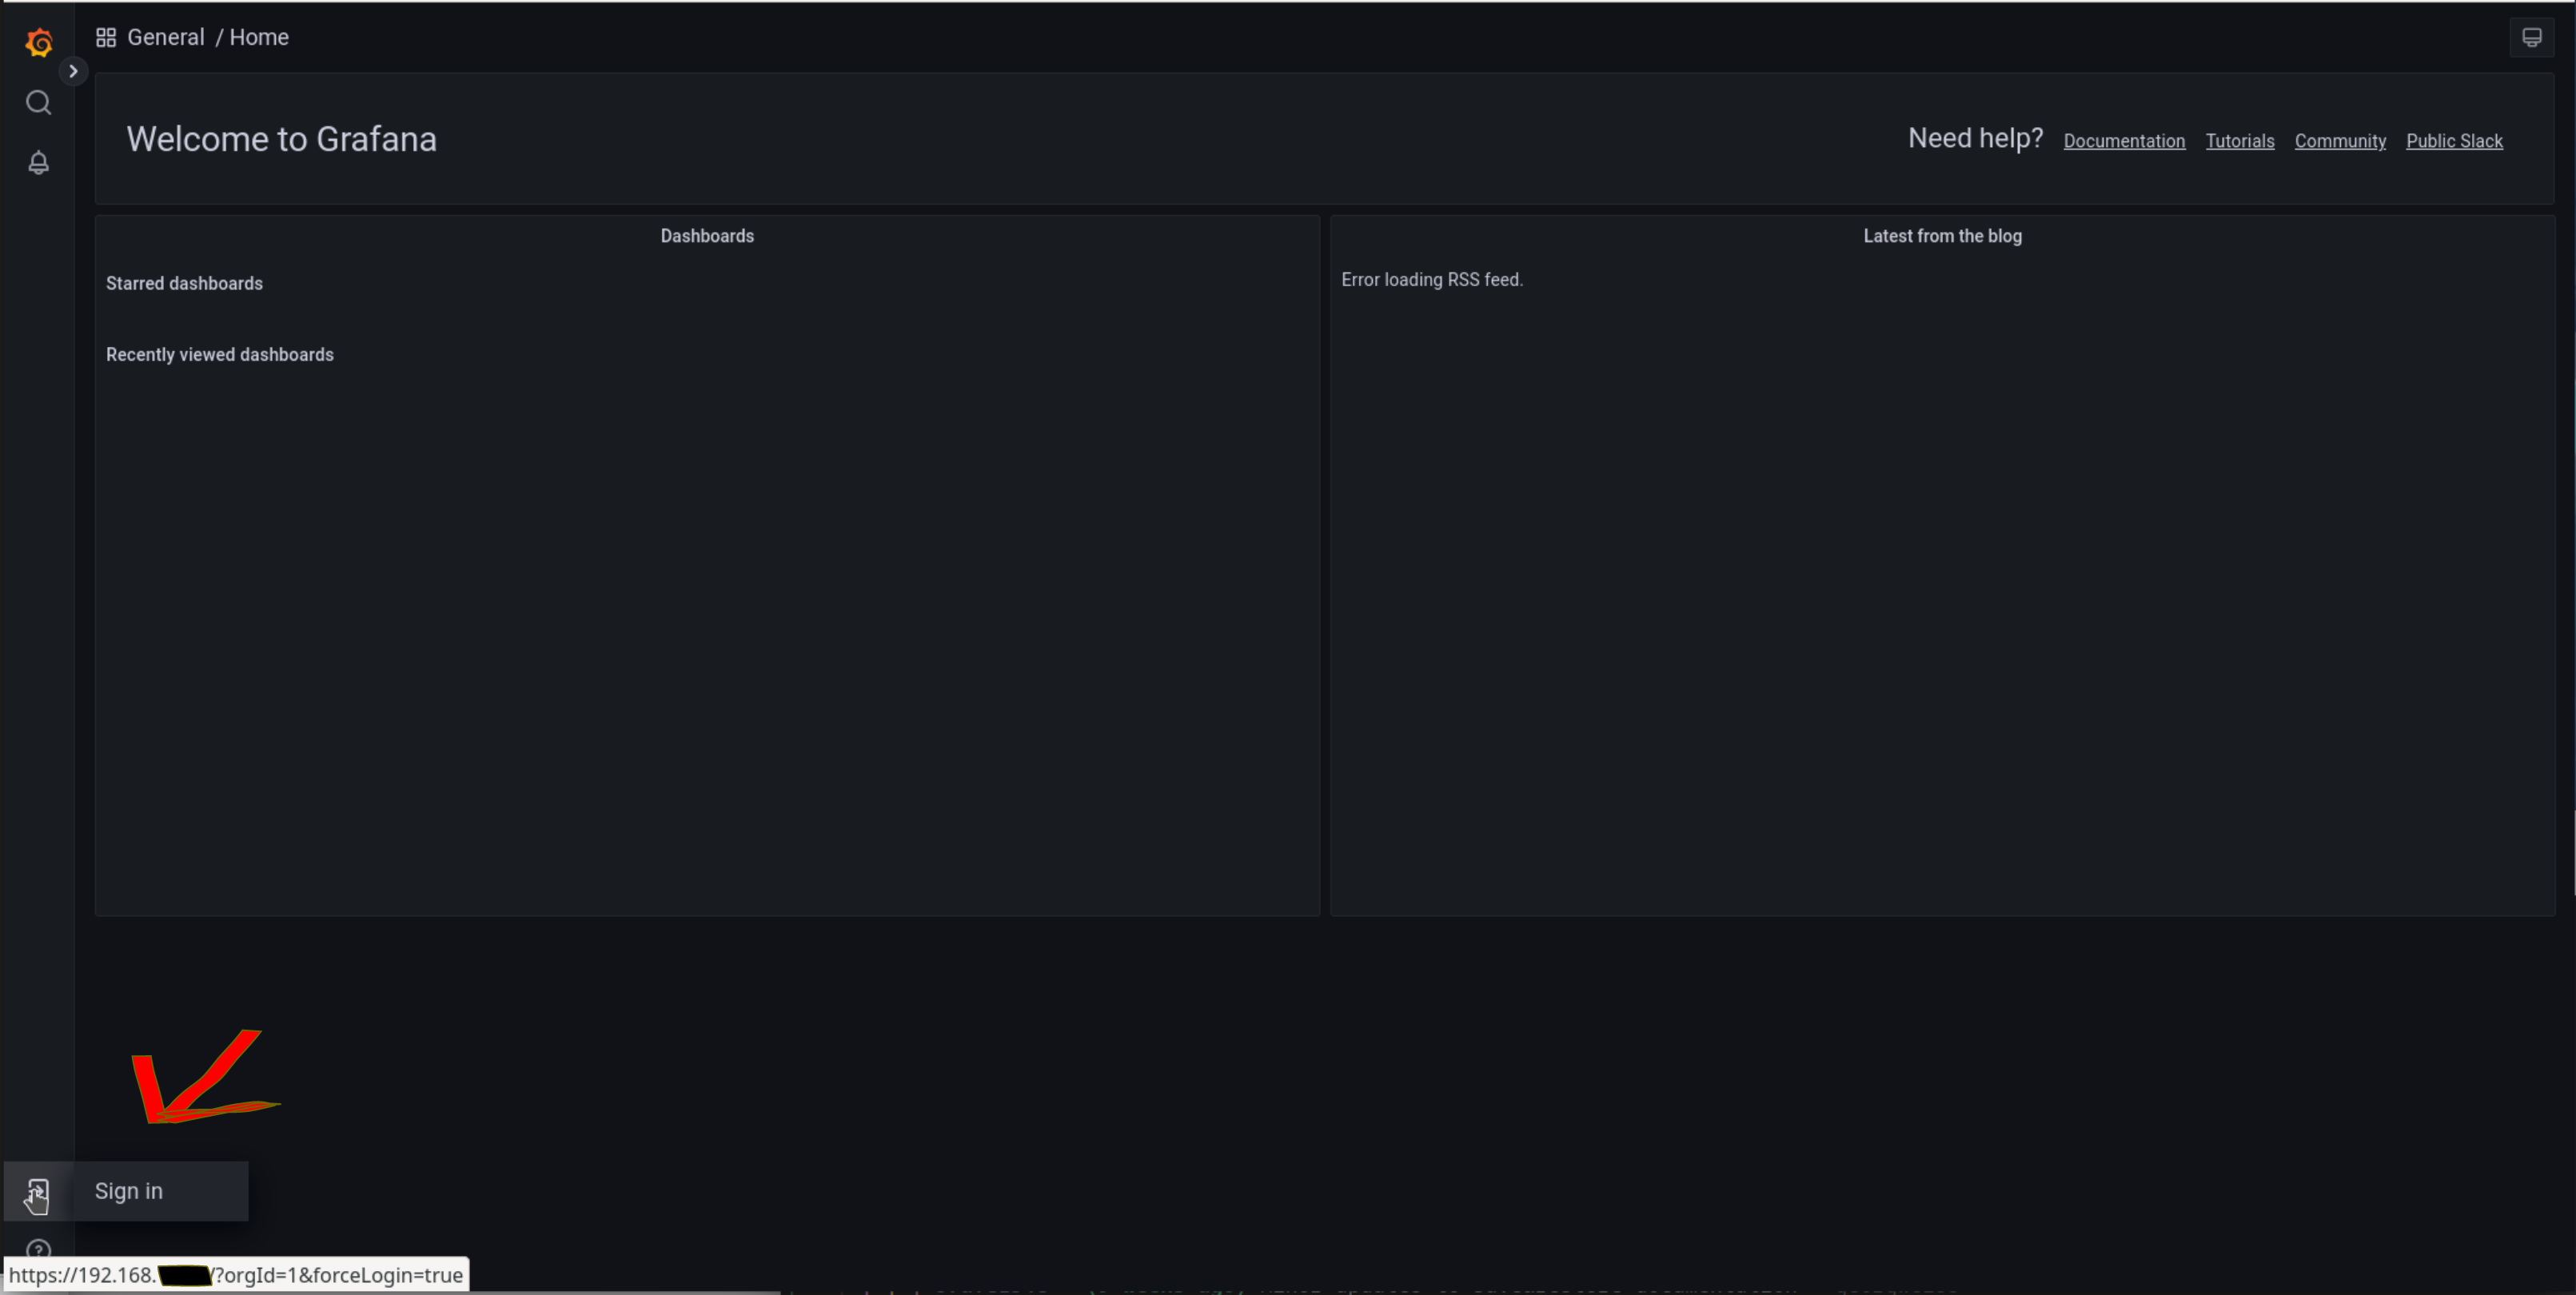
Task: Click the monitor icon in the top-right corner
Action: point(2531,37)
